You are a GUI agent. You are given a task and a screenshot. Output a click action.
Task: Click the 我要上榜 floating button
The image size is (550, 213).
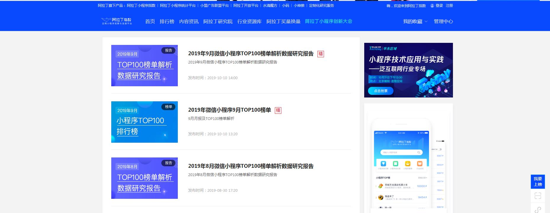[x=538, y=182]
